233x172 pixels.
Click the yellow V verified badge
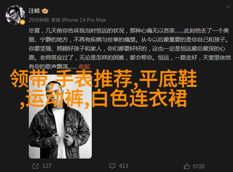22,22
